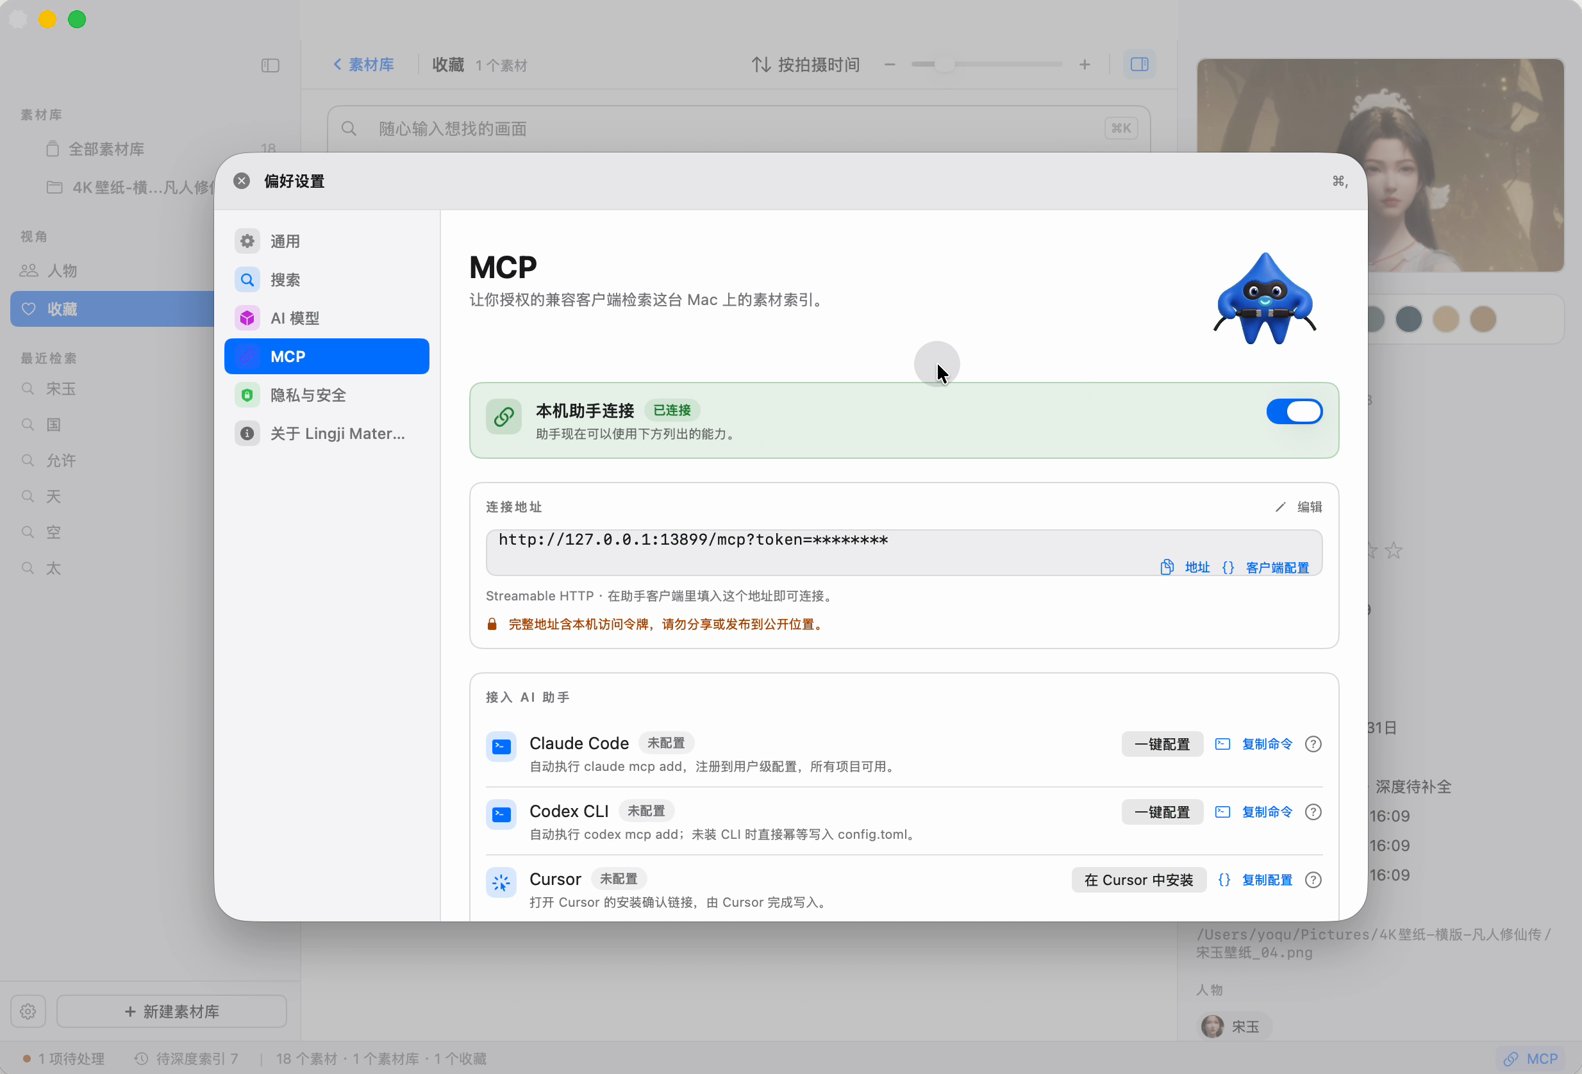Screen dimensions: 1582x1074
Task: Select the MCP preferences section
Action: [x=327, y=357]
